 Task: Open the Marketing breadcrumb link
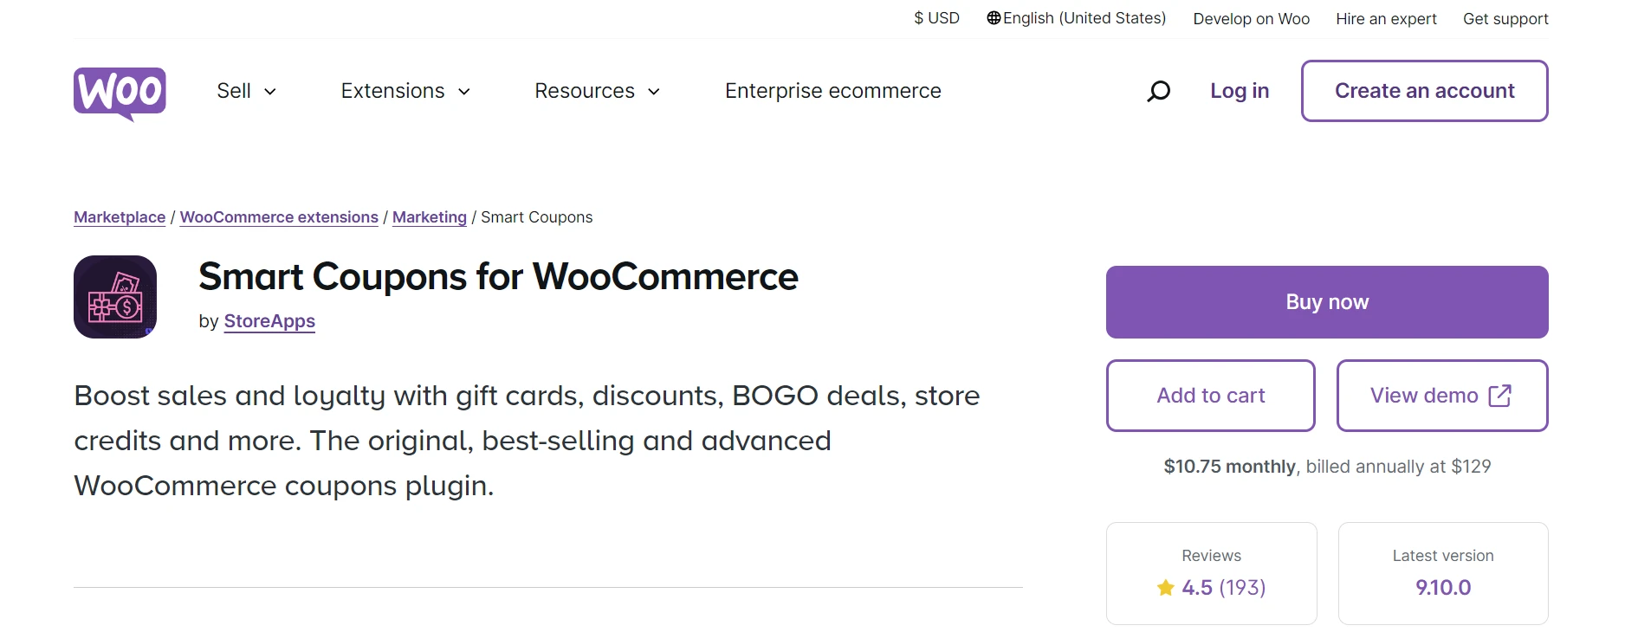point(429,217)
